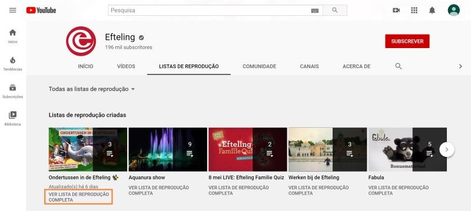Switch to the ACERCA DE tab
The width and height of the screenshot is (471, 211).
tap(356, 66)
